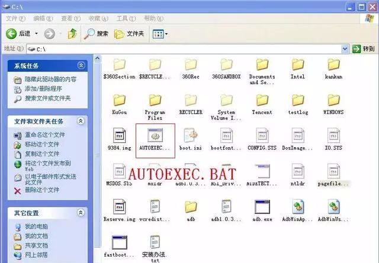This screenshot has height=263, width=379.
Task: Select the AUTOEXEC batch file icon
Action: [x=155, y=135]
